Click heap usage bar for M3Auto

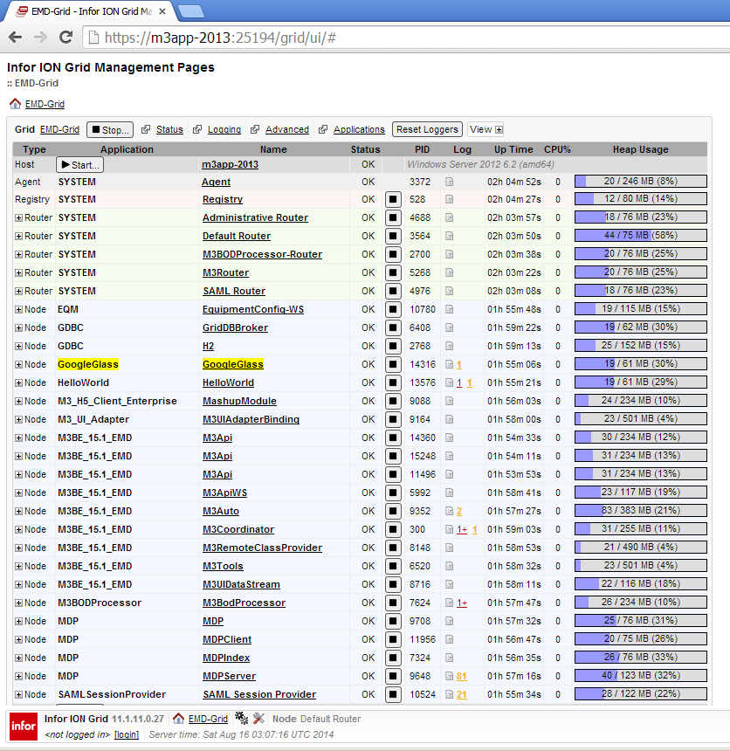(x=640, y=511)
